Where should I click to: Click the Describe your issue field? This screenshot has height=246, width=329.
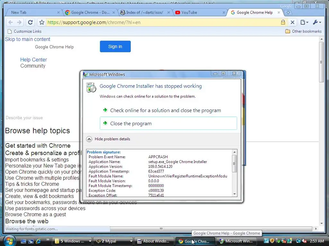[24, 118]
